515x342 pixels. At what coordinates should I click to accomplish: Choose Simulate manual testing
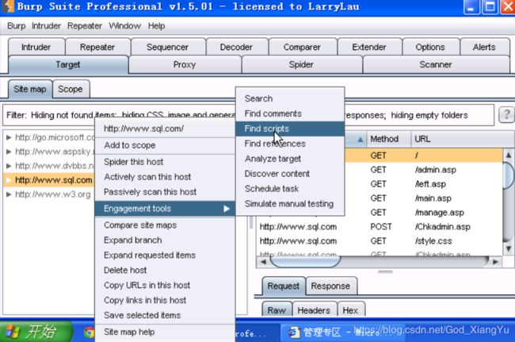pyautogui.click(x=290, y=204)
